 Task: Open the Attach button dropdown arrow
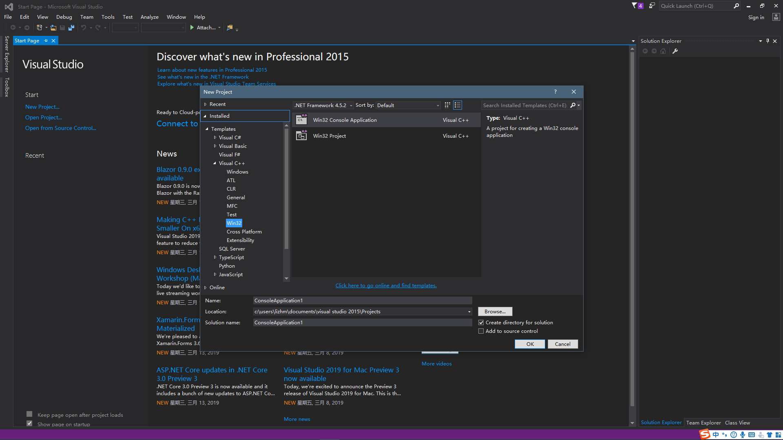[x=219, y=28]
